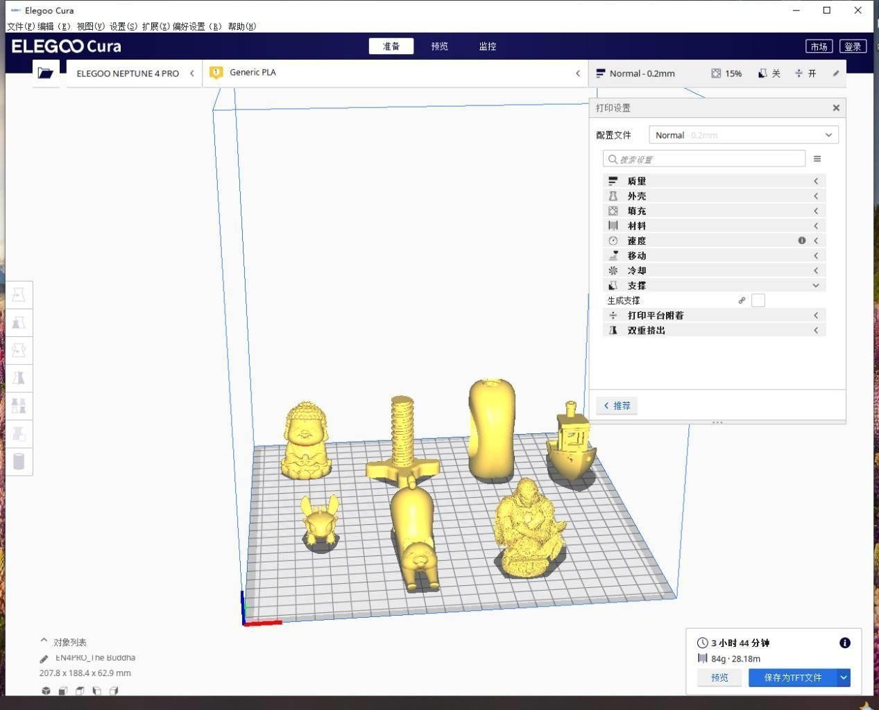879x710 pixels.
Task: Click the 搜索设置 search field
Action: click(x=704, y=159)
